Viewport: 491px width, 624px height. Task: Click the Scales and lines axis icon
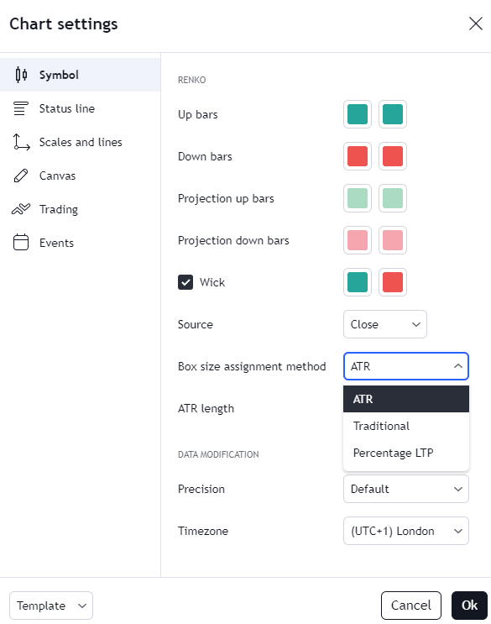point(21,142)
